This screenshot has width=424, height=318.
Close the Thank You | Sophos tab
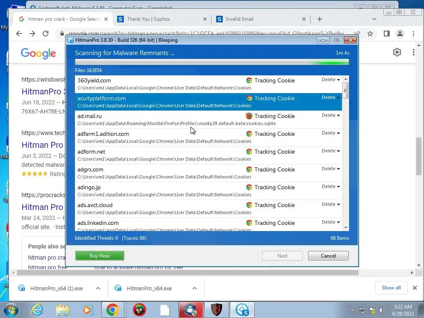click(x=205, y=19)
